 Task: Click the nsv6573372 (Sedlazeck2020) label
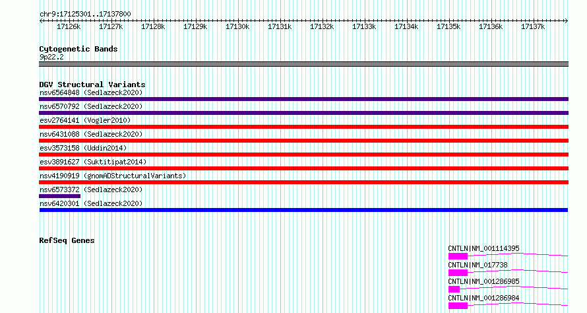tap(91, 190)
